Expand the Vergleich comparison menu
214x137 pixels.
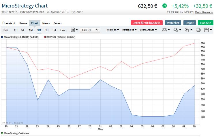pos(113,30)
